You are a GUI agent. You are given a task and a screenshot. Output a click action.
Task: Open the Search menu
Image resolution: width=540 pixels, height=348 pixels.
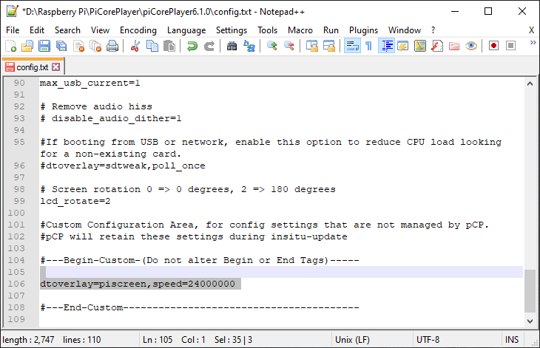click(x=67, y=30)
